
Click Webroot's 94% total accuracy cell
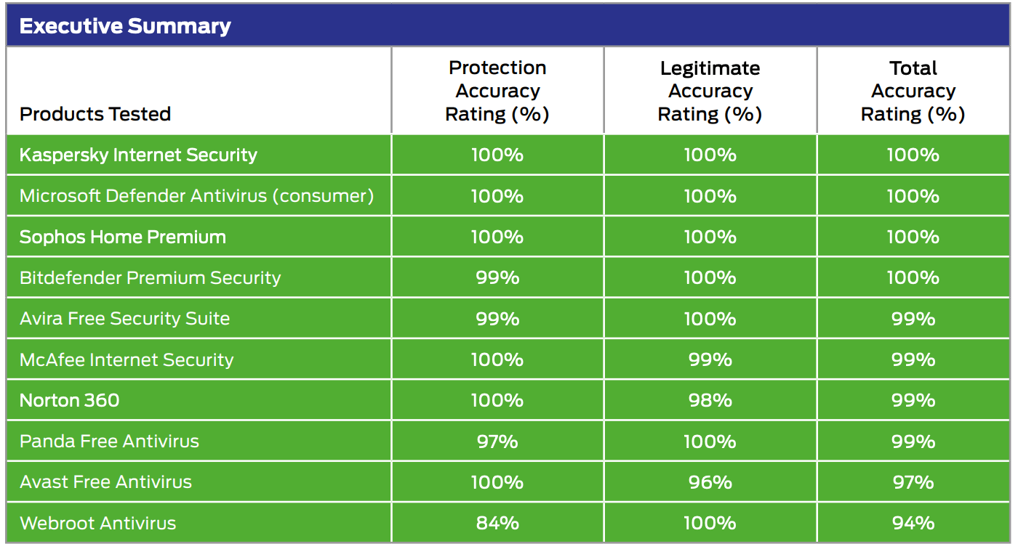pos(913,524)
